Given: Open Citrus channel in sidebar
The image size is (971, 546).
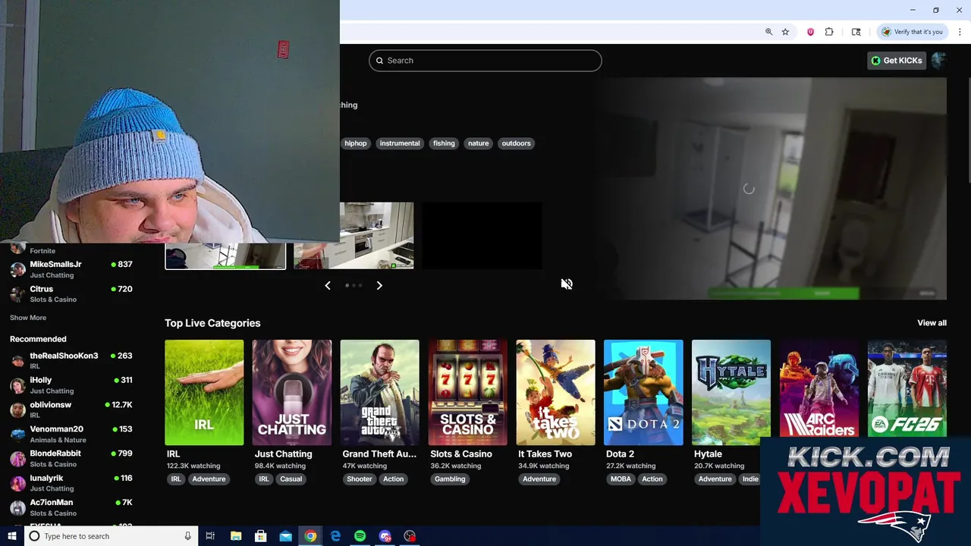Looking at the screenshot, I should click(72, 293).
